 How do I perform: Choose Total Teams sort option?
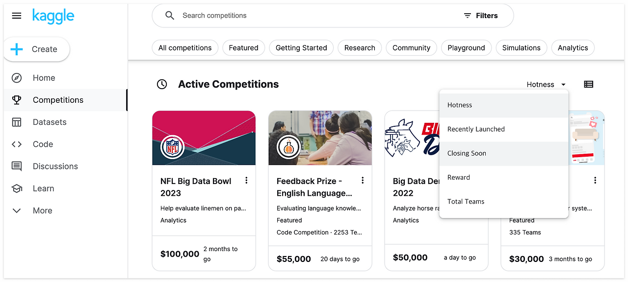click(466, 201)
